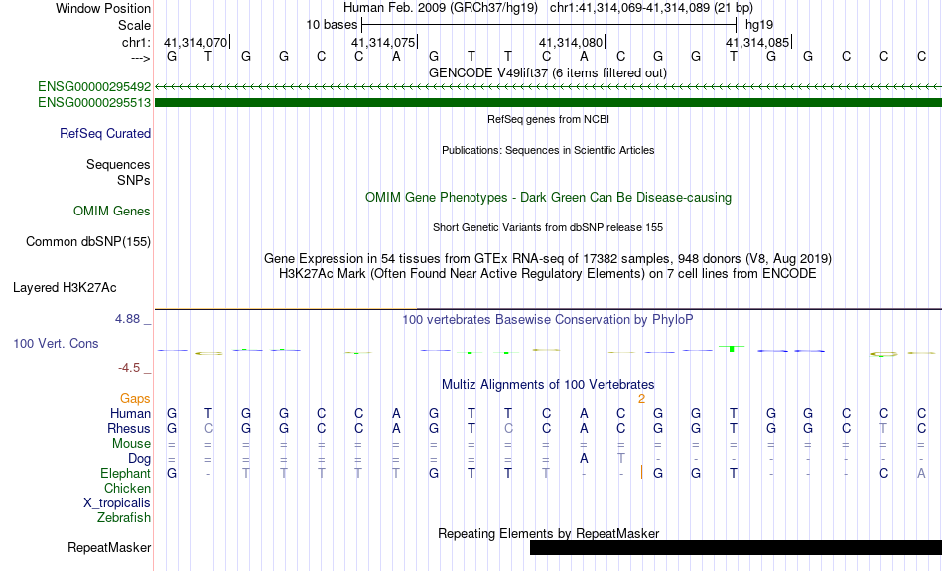Open the 100 Vert. Cons track label
This screenshot has width=943, height=571.
pyautogui.click(x=56, y=343)
